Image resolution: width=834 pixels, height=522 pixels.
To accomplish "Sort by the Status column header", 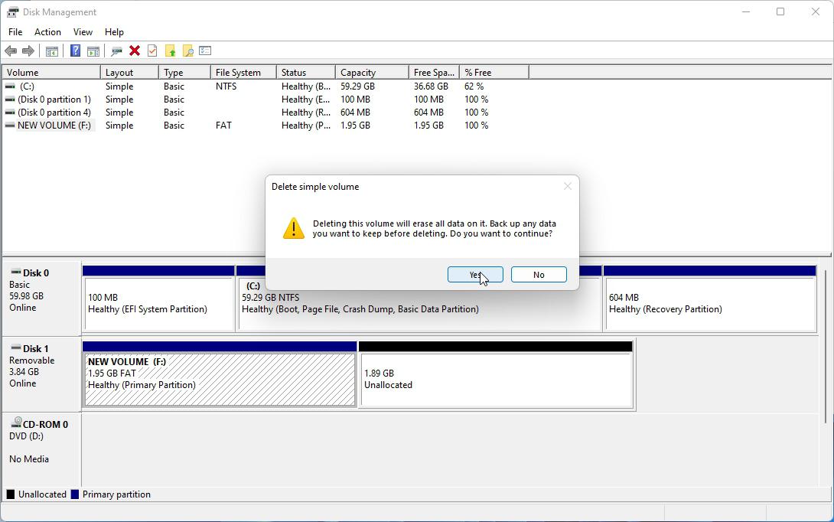I will 306,73.
